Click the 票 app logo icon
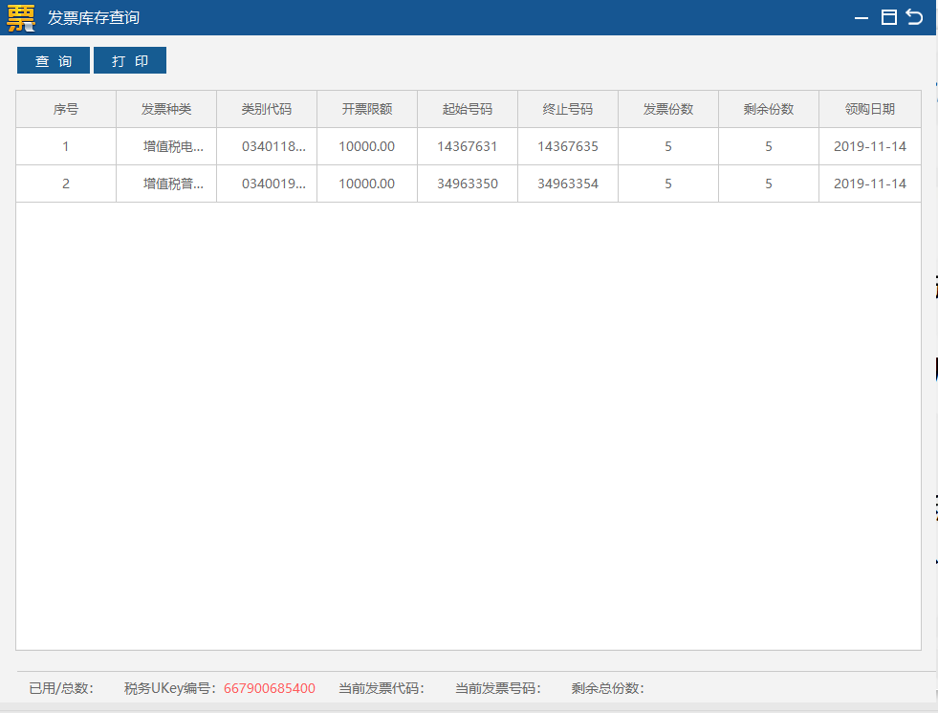 pyautogui.click(x=21, y=17)
